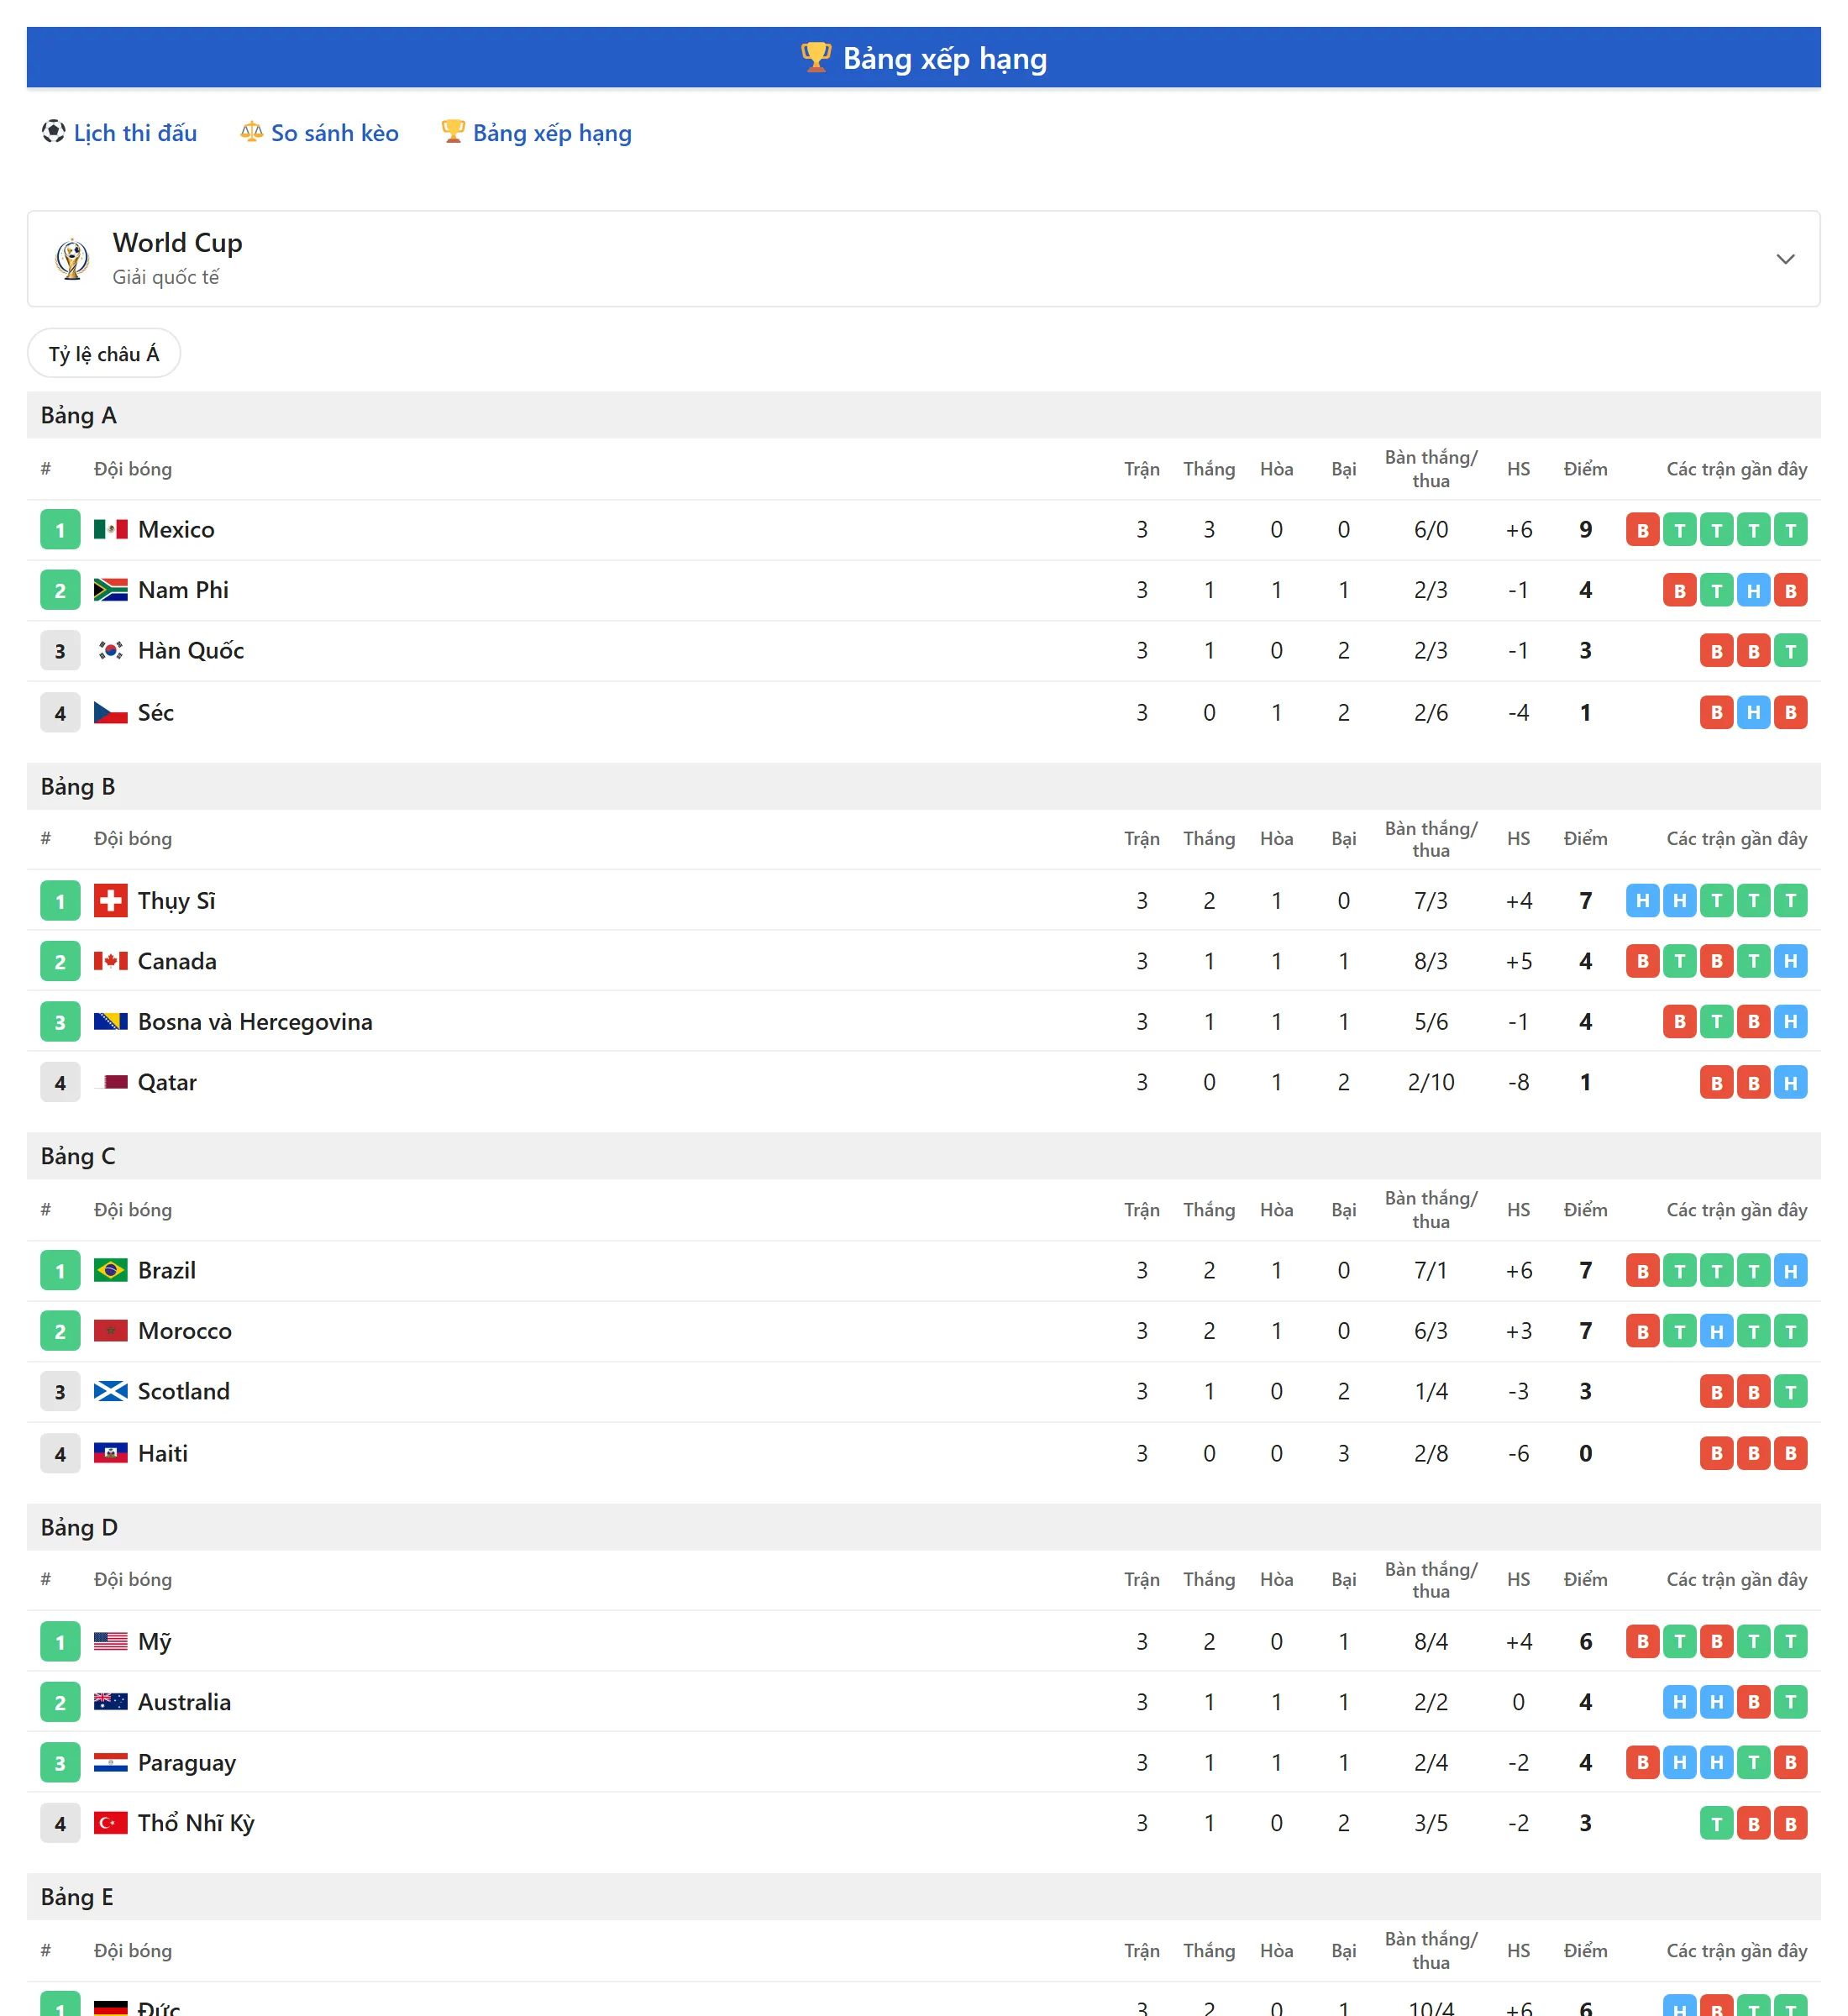The width and height of the screenshot is (1848, 2016).
Task: Click Haiti's 0 points value
Action: pos(1586,1453)
